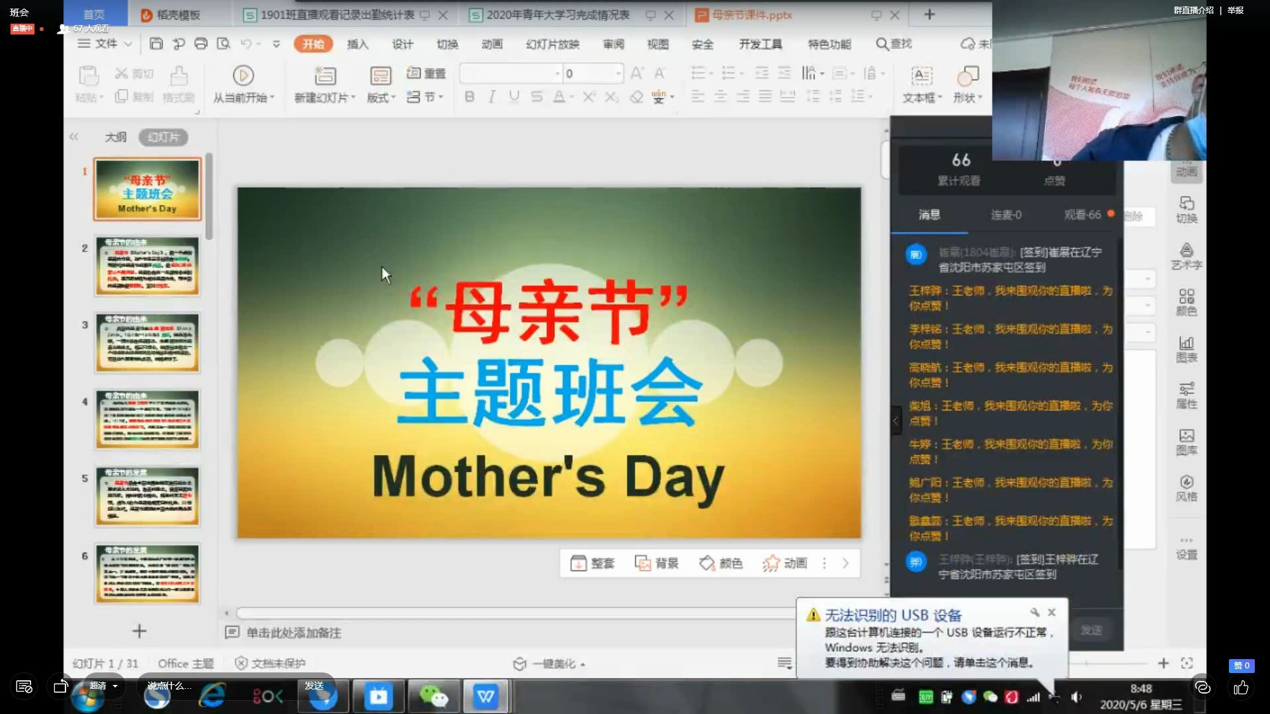Screen dimensions: 1270x714
Task: Click the 发送 send button in chat
Action: (1091, 630)
